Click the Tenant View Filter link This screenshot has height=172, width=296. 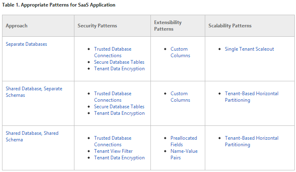click(x=113, y=151)
